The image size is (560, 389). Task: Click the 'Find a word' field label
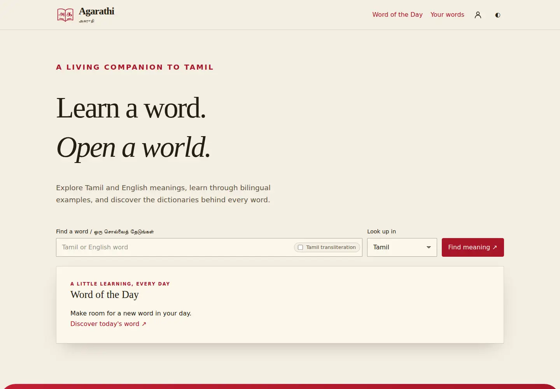(x=105, y=231)
